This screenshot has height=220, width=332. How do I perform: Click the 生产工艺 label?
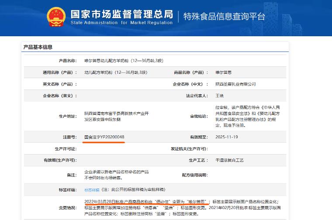point(199,160)
